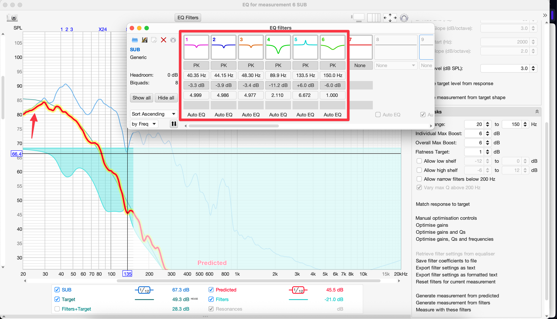The height and width of the screenshot is (319, 557).
Task: Click EQ filters panel horizontal scrollbar
Action: [x=233, y=126]
